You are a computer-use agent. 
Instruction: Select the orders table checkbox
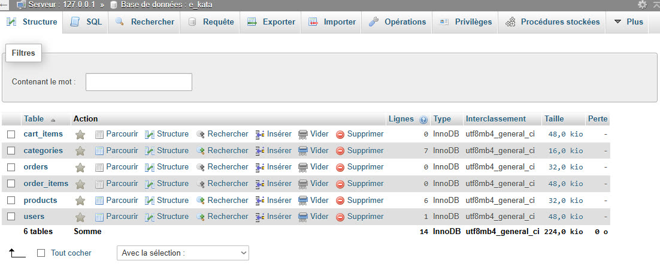coord(11,167)
